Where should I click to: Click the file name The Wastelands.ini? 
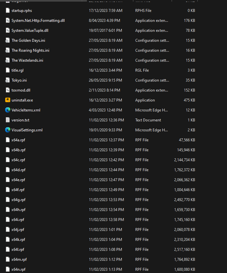[27, 60]
